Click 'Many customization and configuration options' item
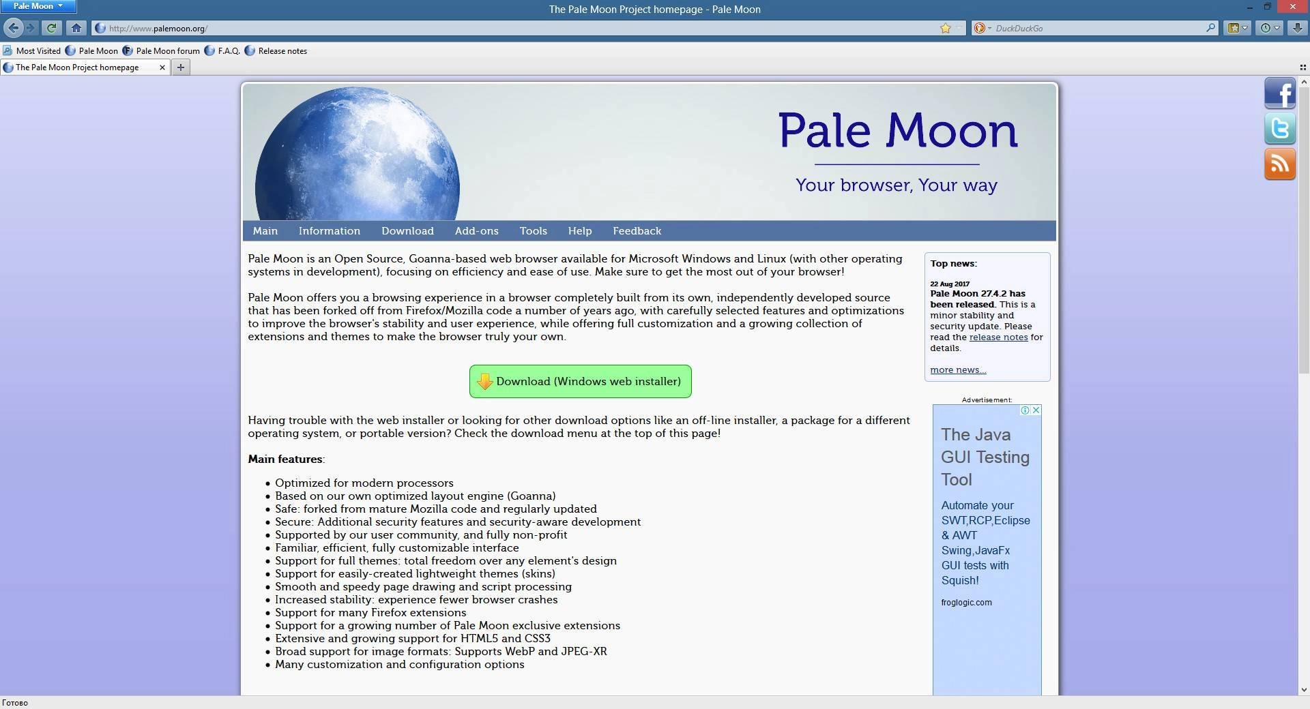The height and width of the screenshot is (709, 1310). 400,664
